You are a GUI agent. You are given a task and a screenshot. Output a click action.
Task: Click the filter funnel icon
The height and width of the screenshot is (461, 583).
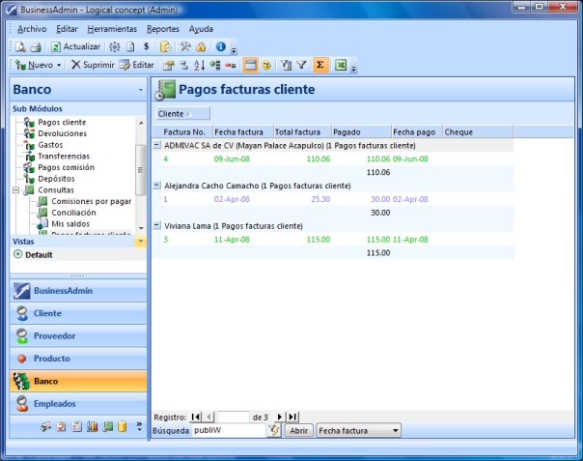pos(301,66)
